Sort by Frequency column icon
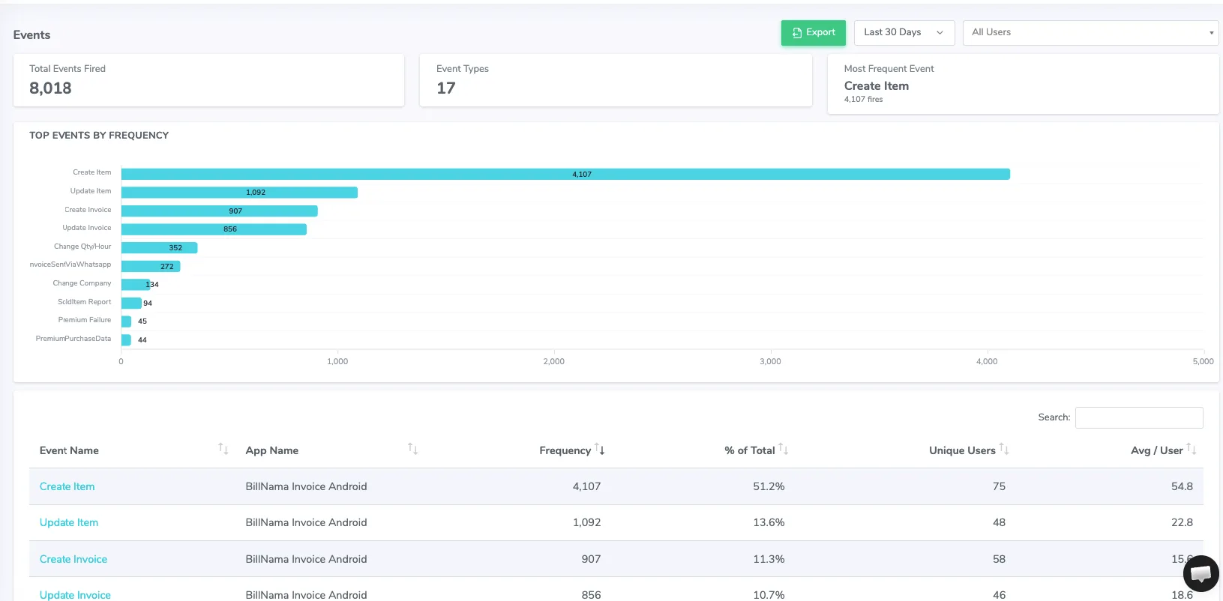Image resolution: width=1223 pixels, height=601 pixels. (x=600, y=449)
